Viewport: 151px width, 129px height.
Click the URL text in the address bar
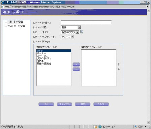(x=40, y=7)
